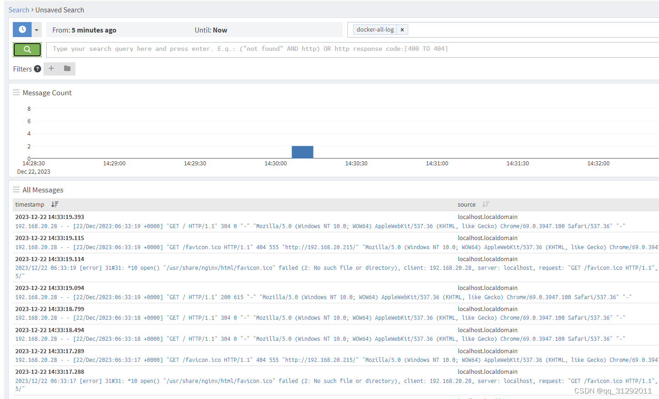Select error log text at 06:33:19
This screenshot has height=399, width=659.
[x=337, y=272]
